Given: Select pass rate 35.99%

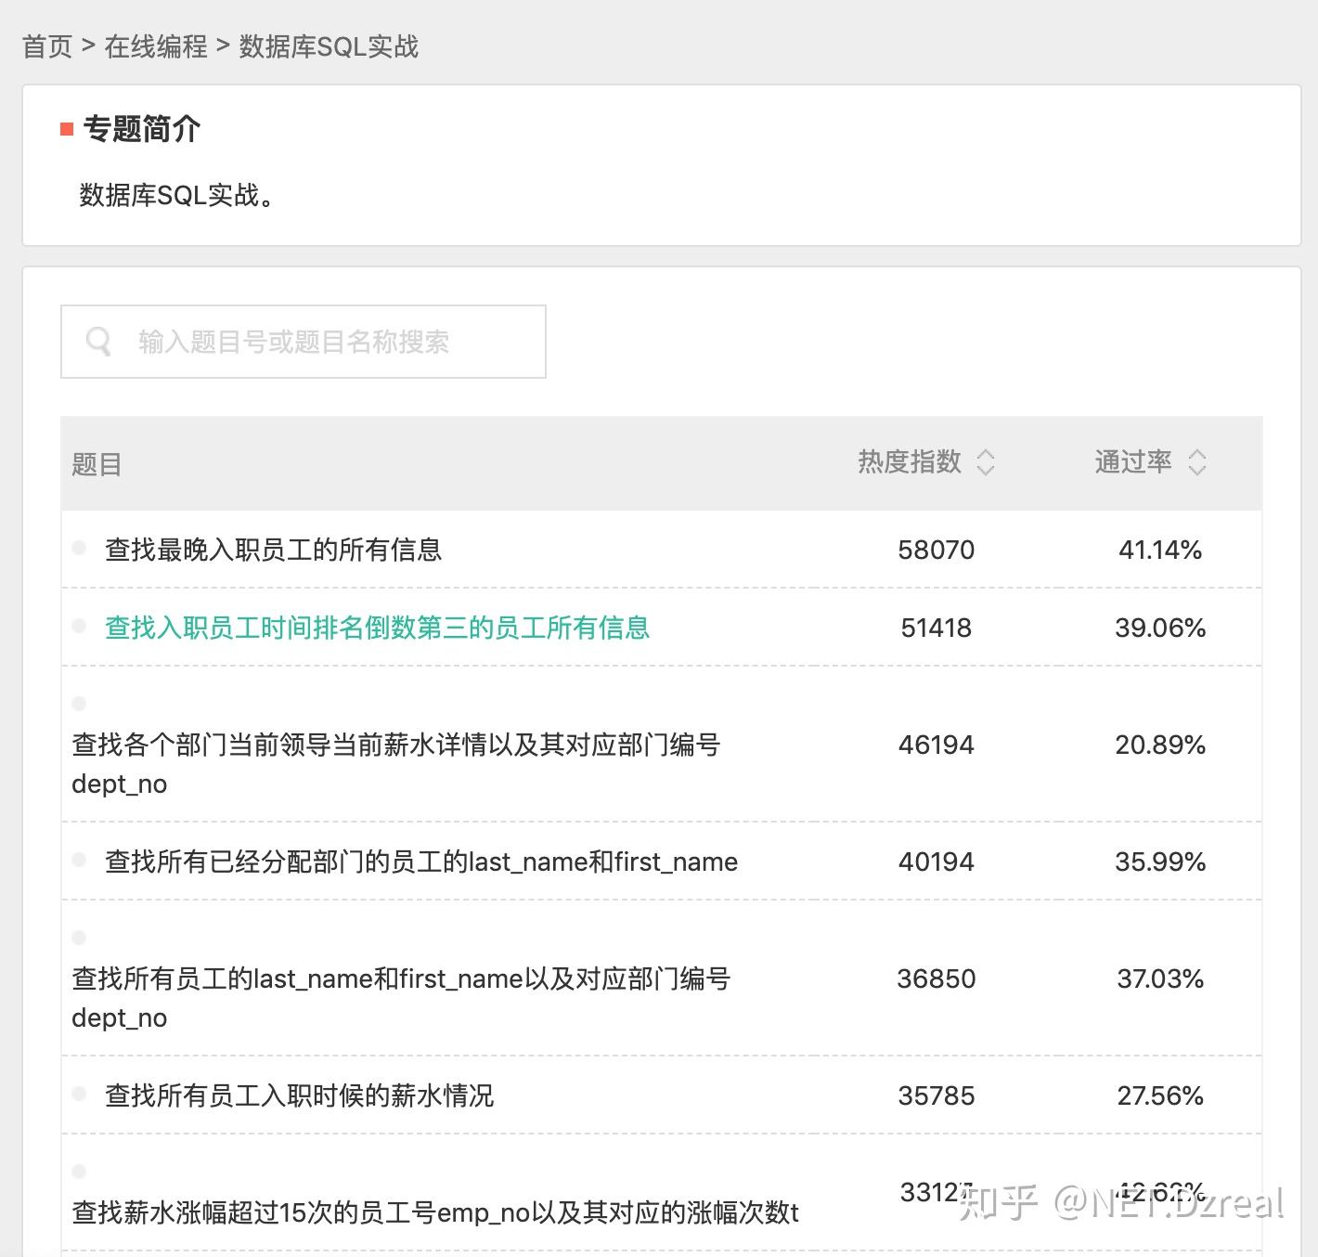Looking at the screenshot, I should (1160, 862).
